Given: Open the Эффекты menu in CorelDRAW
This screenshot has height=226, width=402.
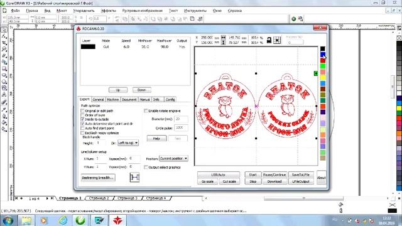Looking at the screenshot, I should point(109,11).
